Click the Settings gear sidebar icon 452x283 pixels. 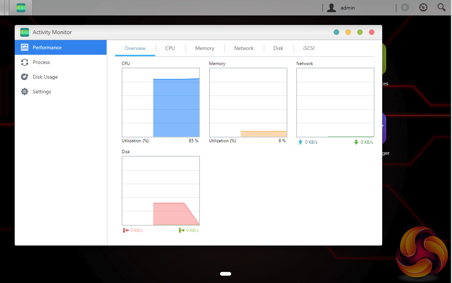tap(25, 92)
